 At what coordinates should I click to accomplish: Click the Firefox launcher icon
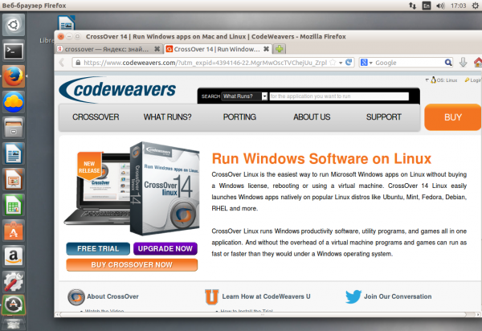point(14,76)
